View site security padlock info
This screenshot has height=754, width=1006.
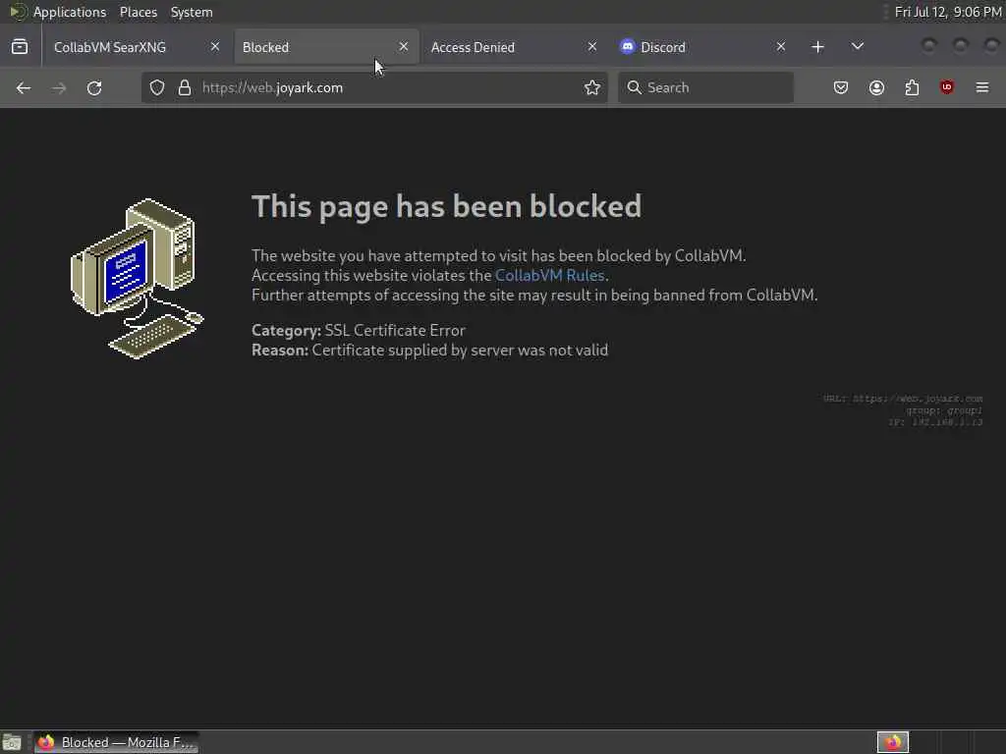click(x=185, y=87)
